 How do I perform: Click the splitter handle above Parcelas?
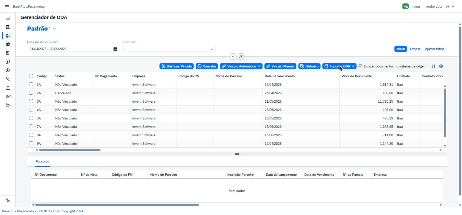237,154
